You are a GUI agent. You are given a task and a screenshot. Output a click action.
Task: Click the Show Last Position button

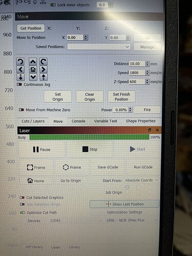124,204
